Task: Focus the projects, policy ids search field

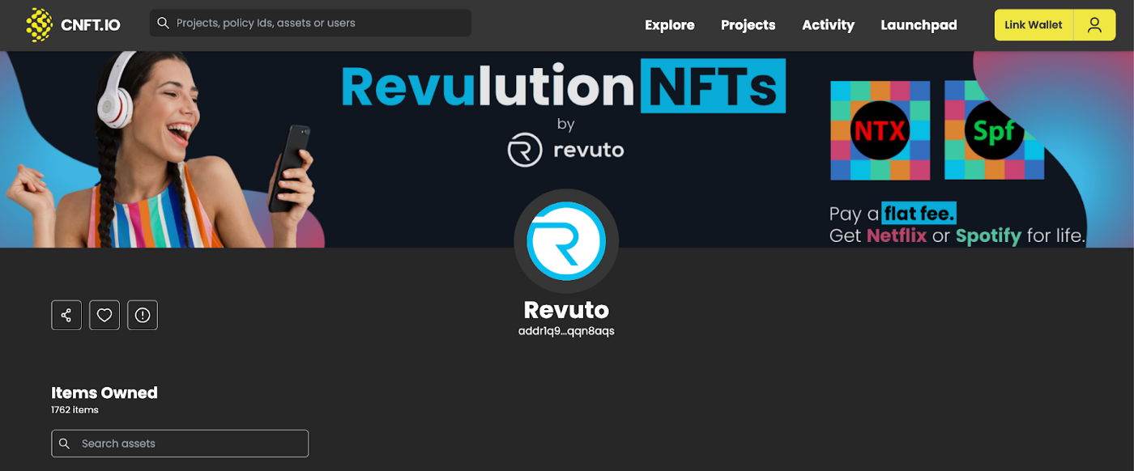Action: [x=310, y=23]
